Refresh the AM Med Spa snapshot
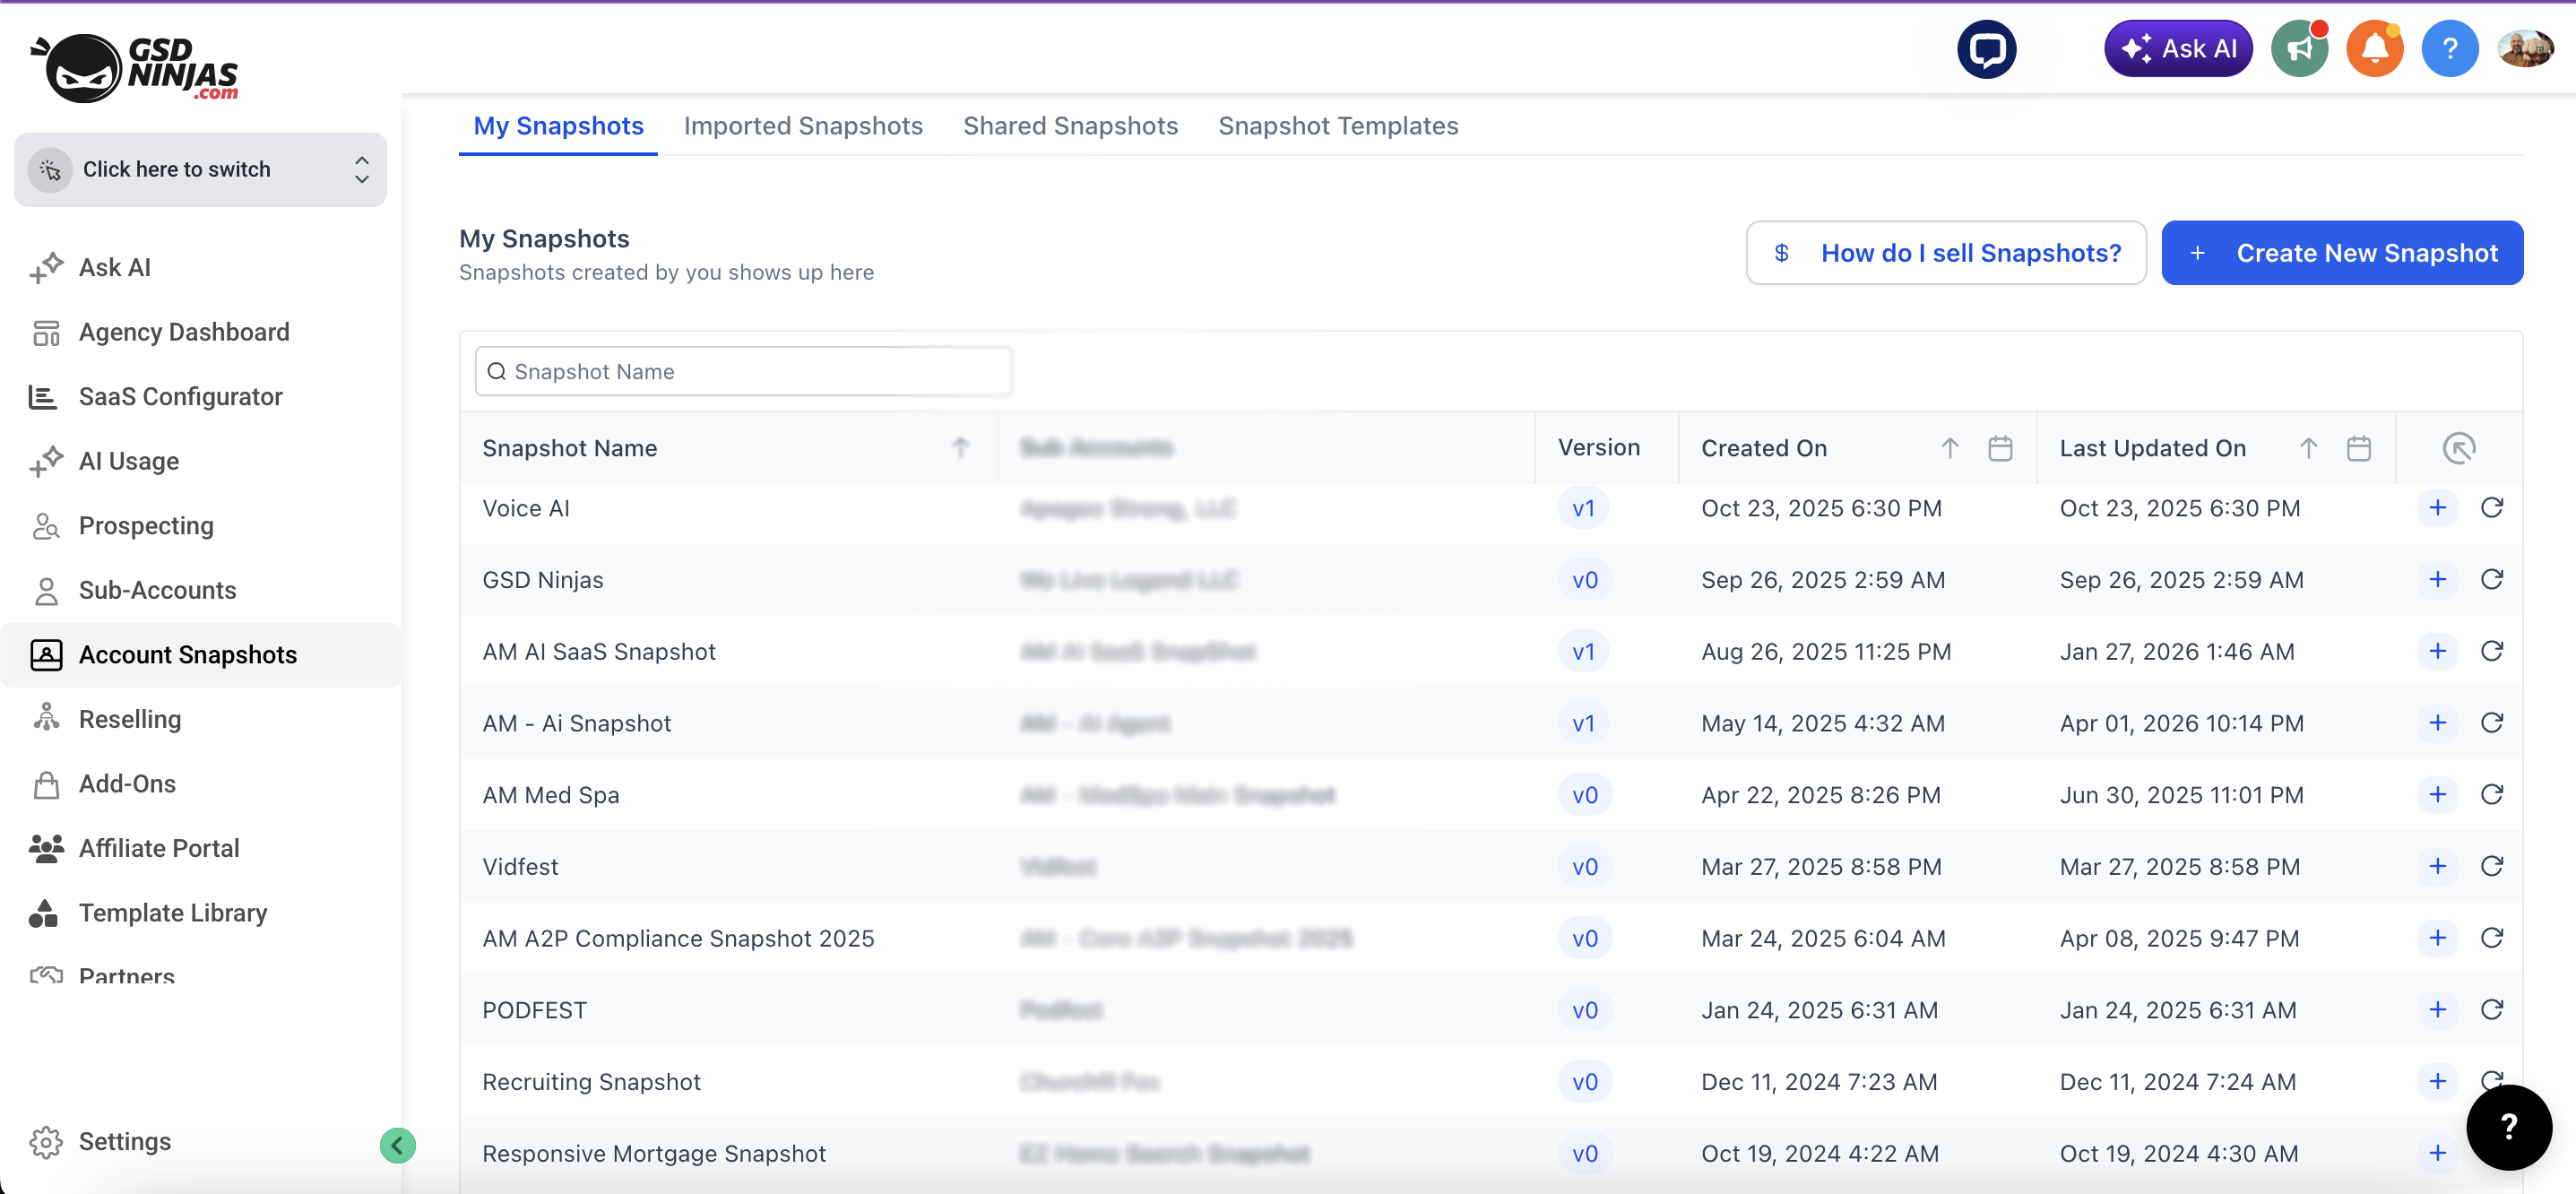 point(2491,795)
